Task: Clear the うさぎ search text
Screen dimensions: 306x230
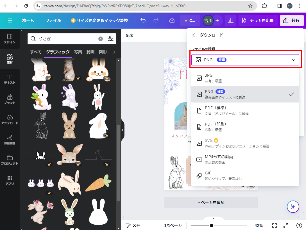Action: [x=101, y=39]
